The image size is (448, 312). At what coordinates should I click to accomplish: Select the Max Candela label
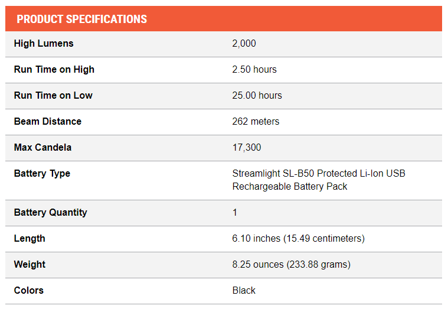pyautogui.click(x=42, y=148)
